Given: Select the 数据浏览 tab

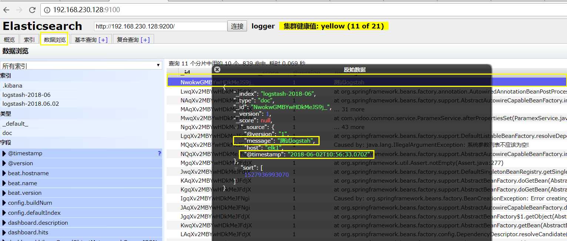Looking at the screenshot, I should (54, 40).
